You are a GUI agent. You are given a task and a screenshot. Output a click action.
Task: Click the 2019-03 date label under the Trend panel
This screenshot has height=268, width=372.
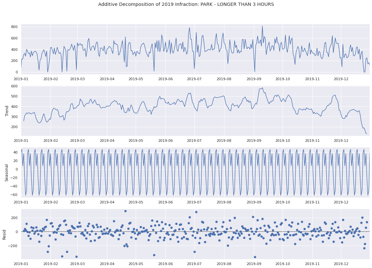tap(78, 140)
